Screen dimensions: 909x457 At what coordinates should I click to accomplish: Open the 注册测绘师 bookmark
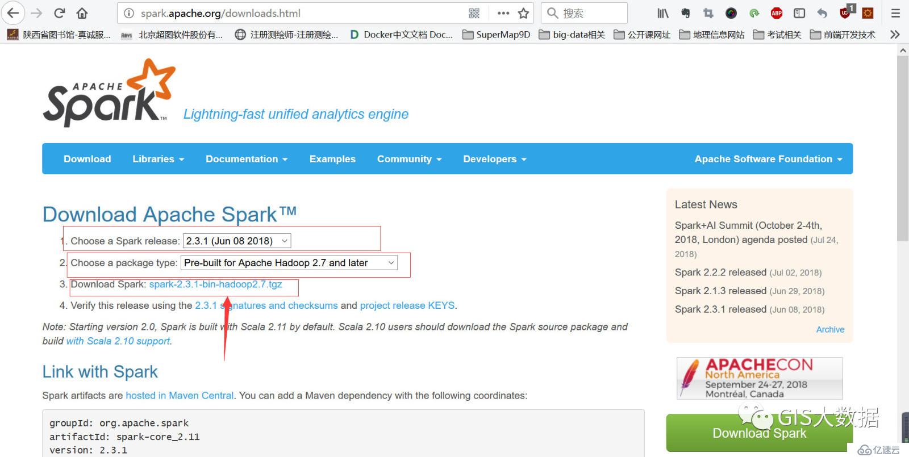(x=287, y=35)
